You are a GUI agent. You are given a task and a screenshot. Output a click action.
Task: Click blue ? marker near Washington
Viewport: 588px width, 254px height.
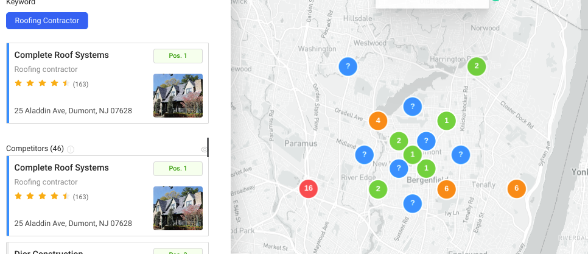(348, 66)
